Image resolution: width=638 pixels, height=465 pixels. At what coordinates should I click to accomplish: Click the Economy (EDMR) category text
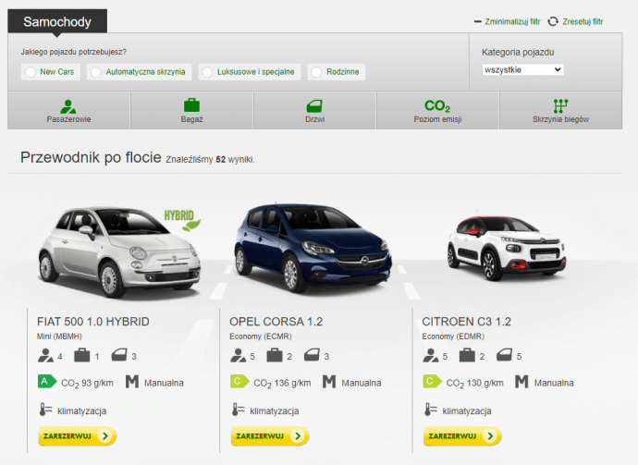(x=453, y=337)
